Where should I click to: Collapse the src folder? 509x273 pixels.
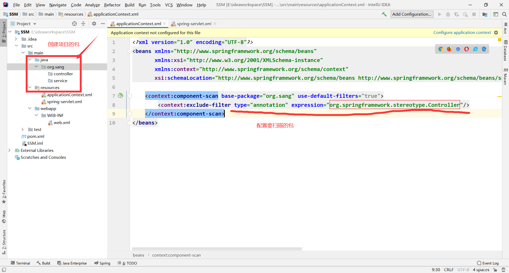(x=16, y=46)
